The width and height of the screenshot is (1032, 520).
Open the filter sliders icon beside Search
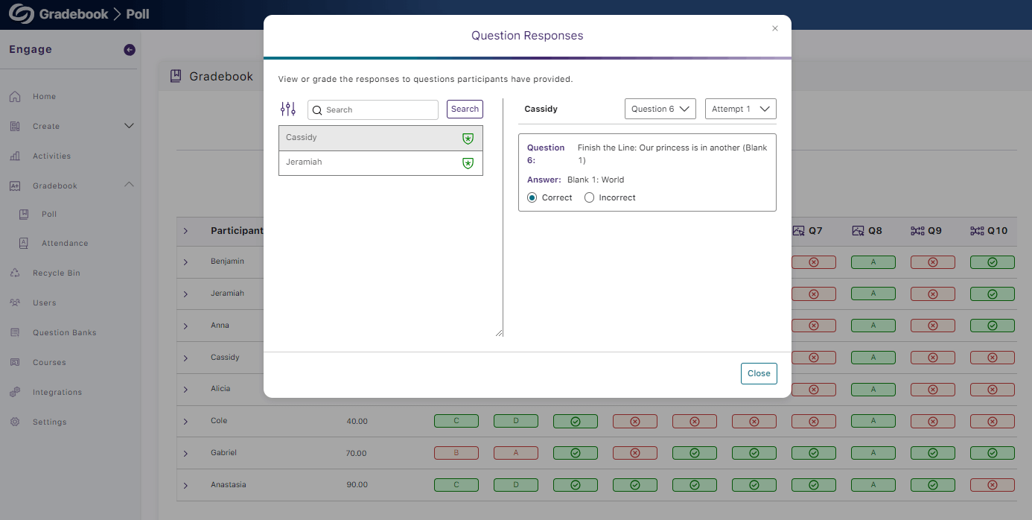[288, 110]
